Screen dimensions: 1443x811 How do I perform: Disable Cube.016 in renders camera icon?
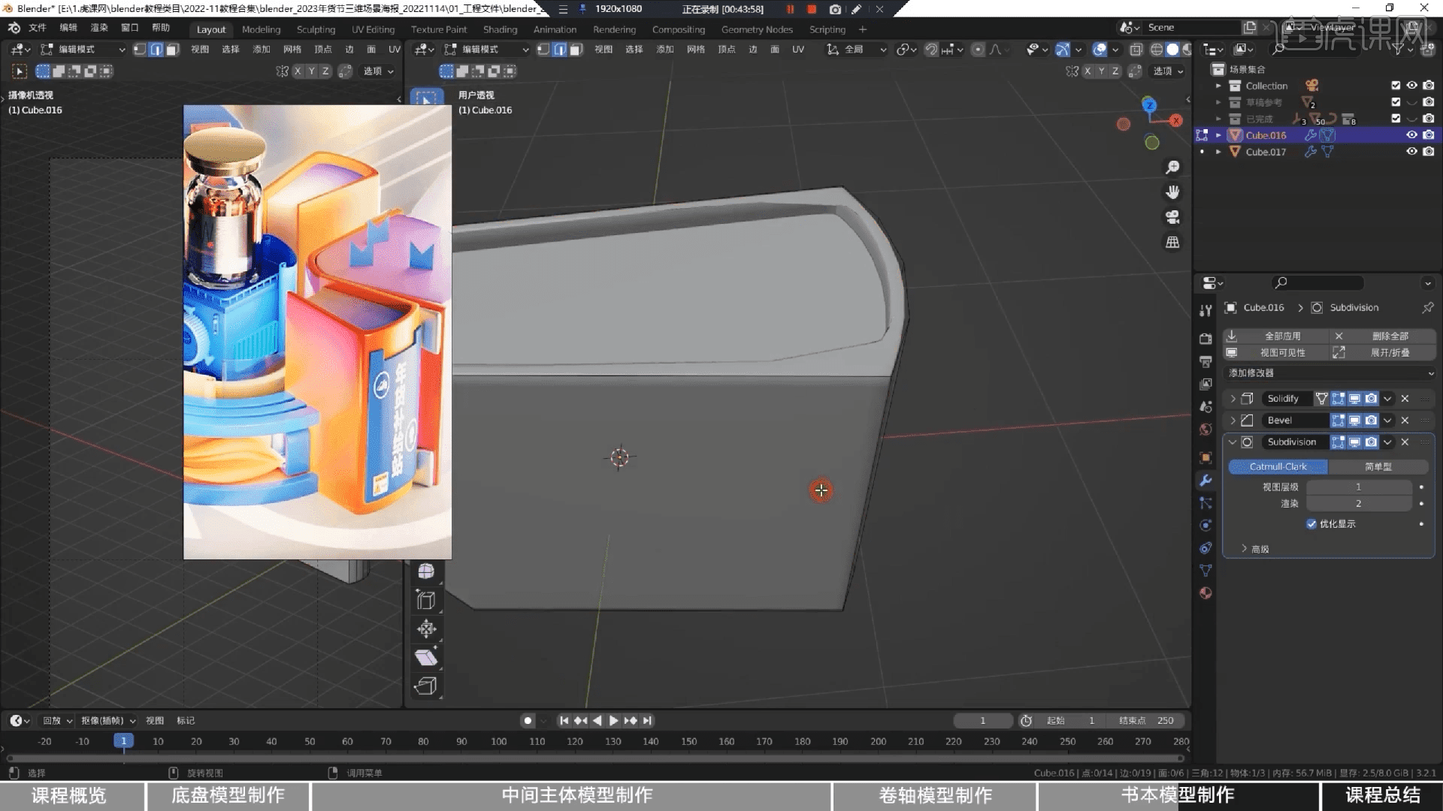[x=1429, y=135]
